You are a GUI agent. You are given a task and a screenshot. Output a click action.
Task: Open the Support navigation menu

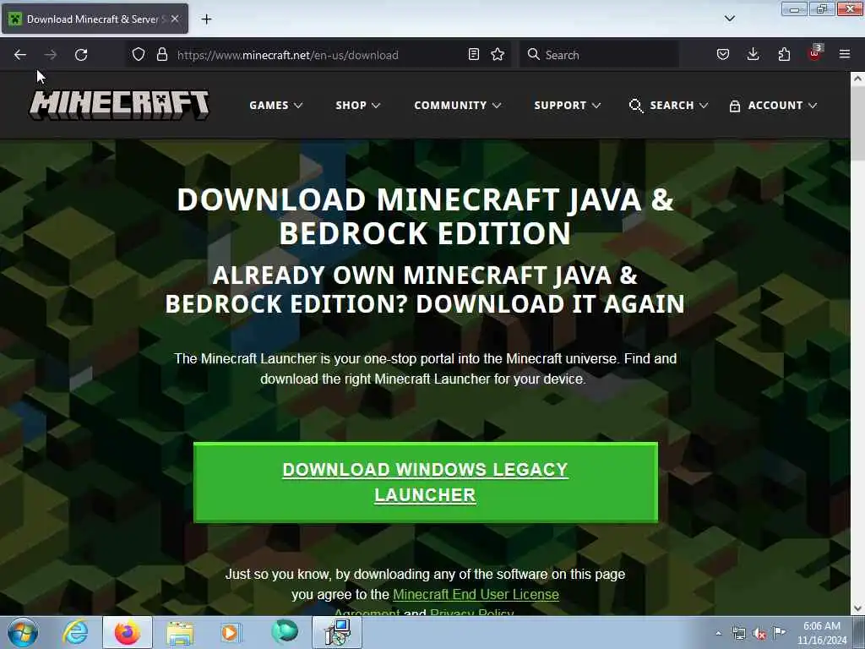567,105
